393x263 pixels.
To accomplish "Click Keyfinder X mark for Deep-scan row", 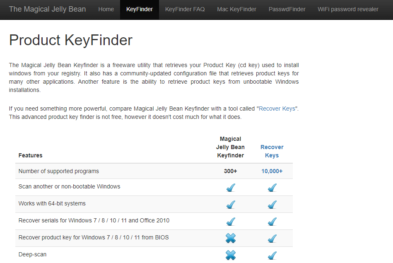I will [x=231, y=255].
